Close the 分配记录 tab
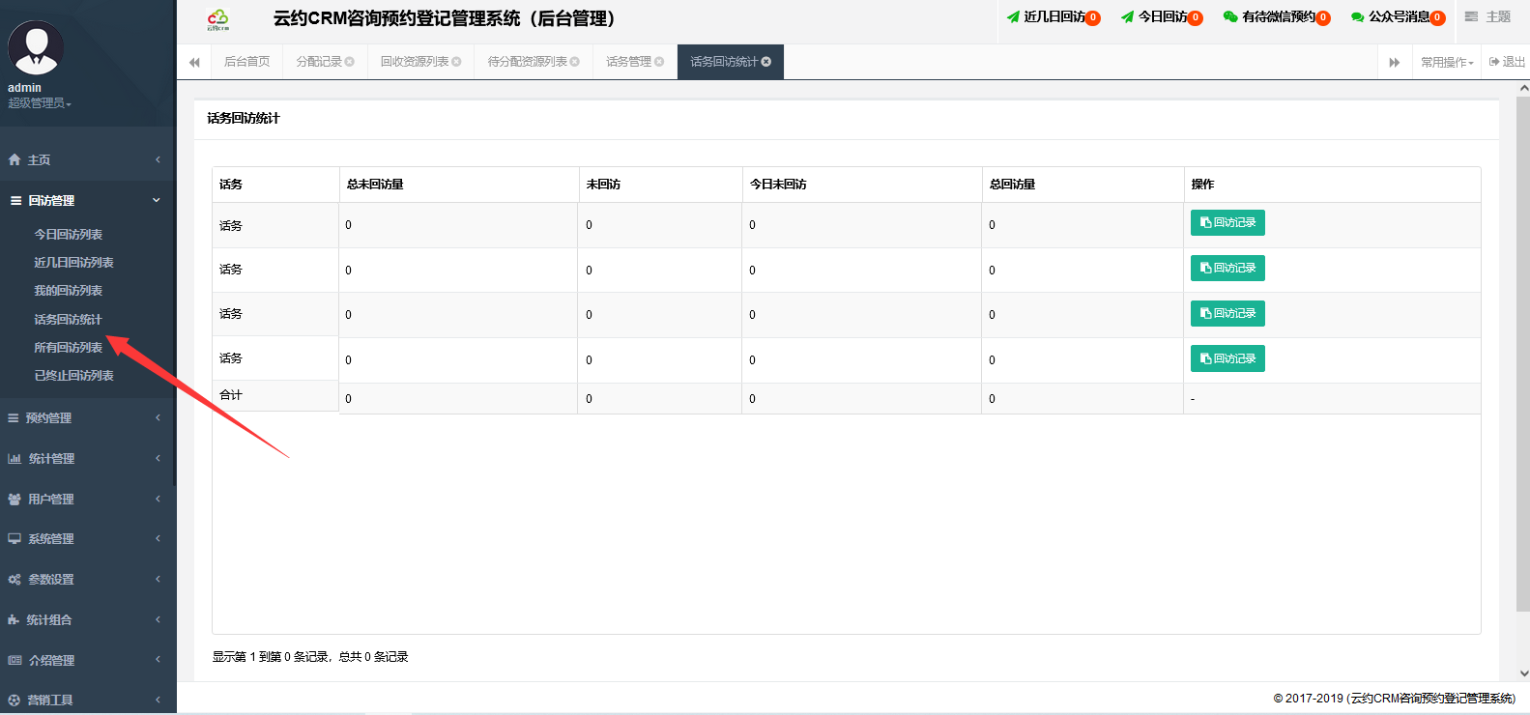Viewport: 1530px width, 715px height. [350, 62]
